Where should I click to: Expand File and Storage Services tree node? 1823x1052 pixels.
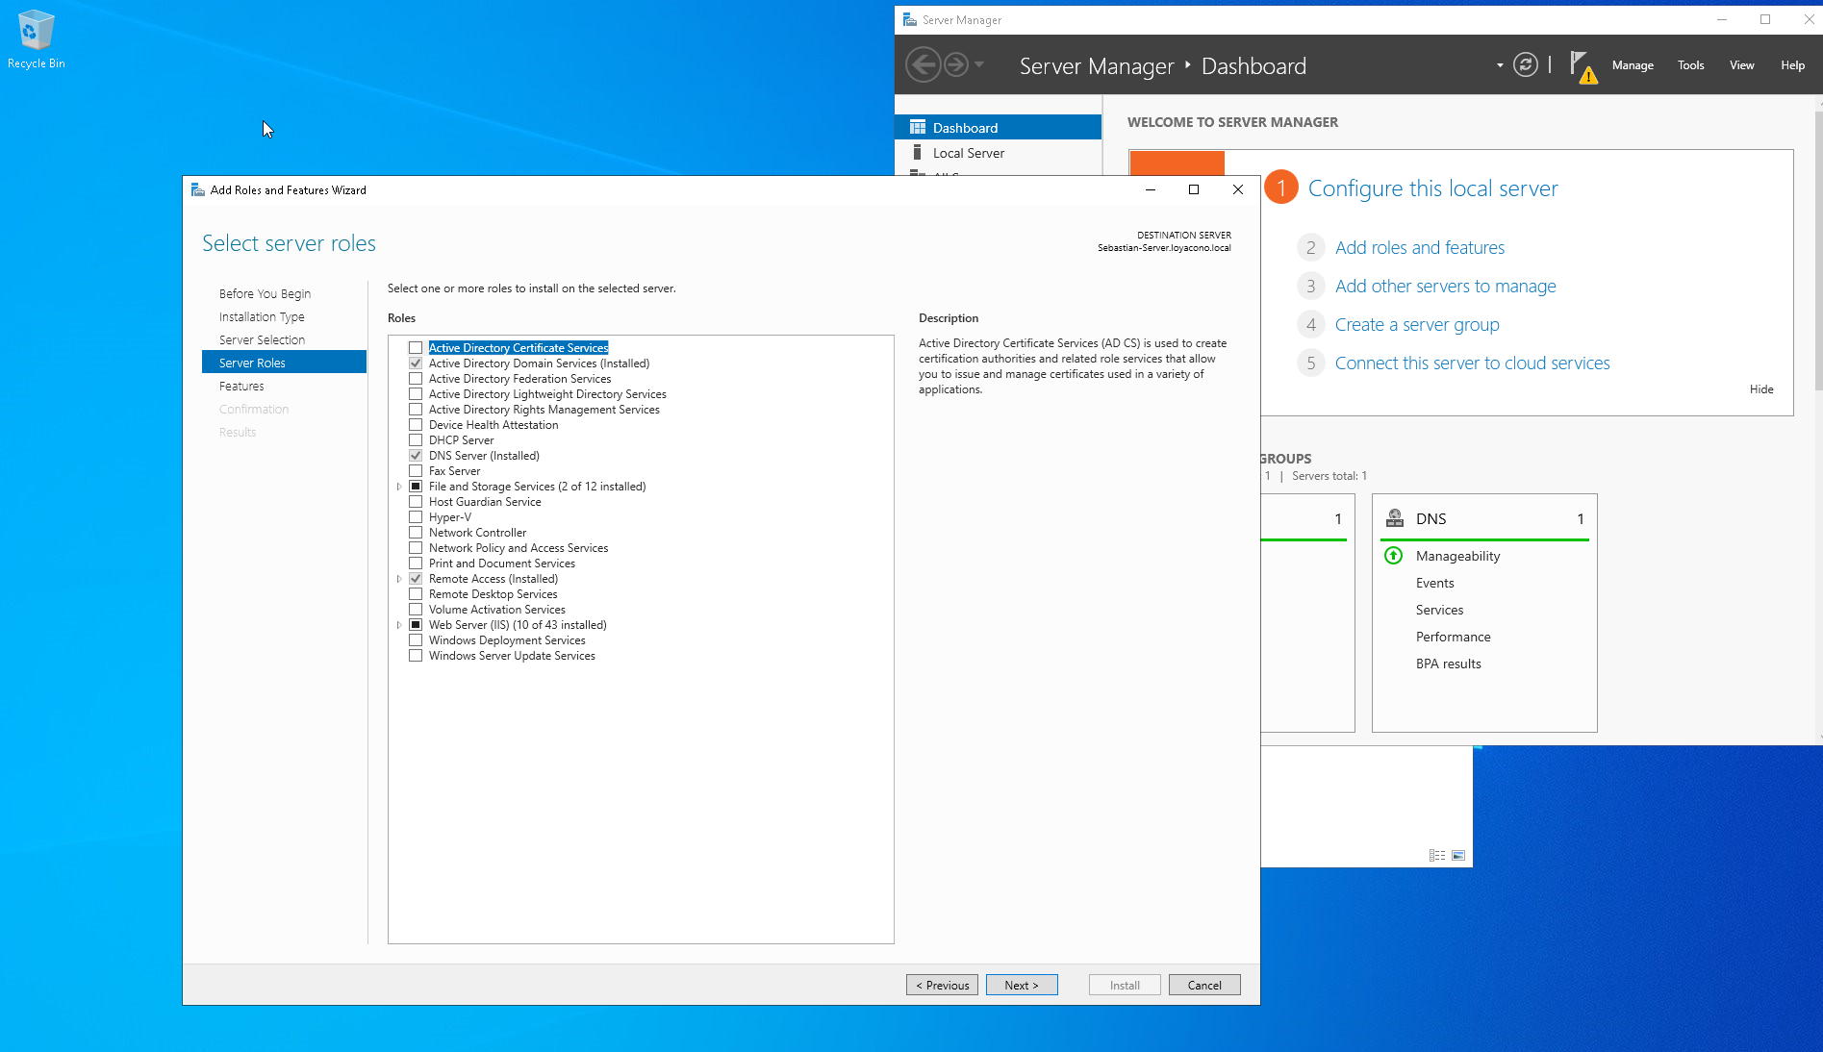[399, 487]
